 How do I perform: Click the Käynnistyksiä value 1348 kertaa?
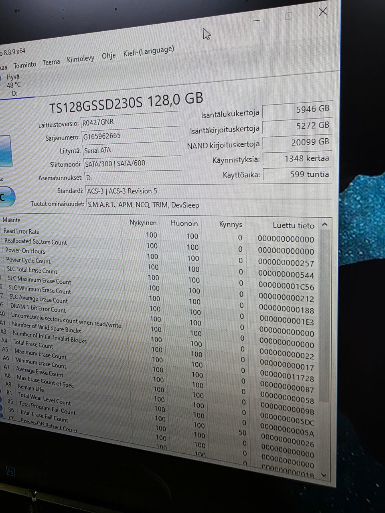tap(297, 158)
